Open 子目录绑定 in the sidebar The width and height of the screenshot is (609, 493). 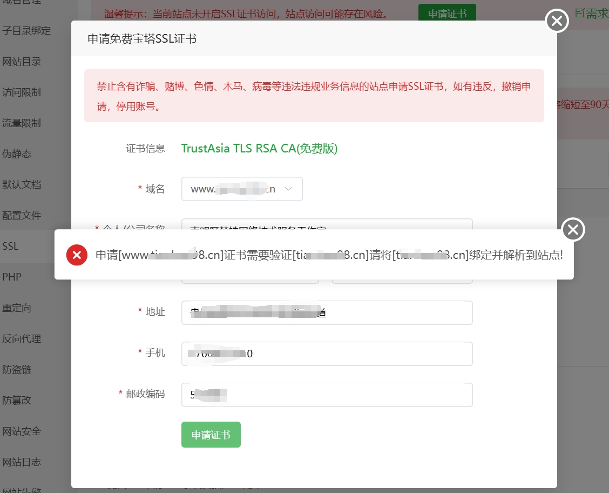[26, 31]
